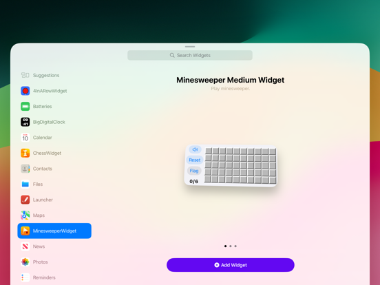Click the Suggestions icon

point(25,75)
